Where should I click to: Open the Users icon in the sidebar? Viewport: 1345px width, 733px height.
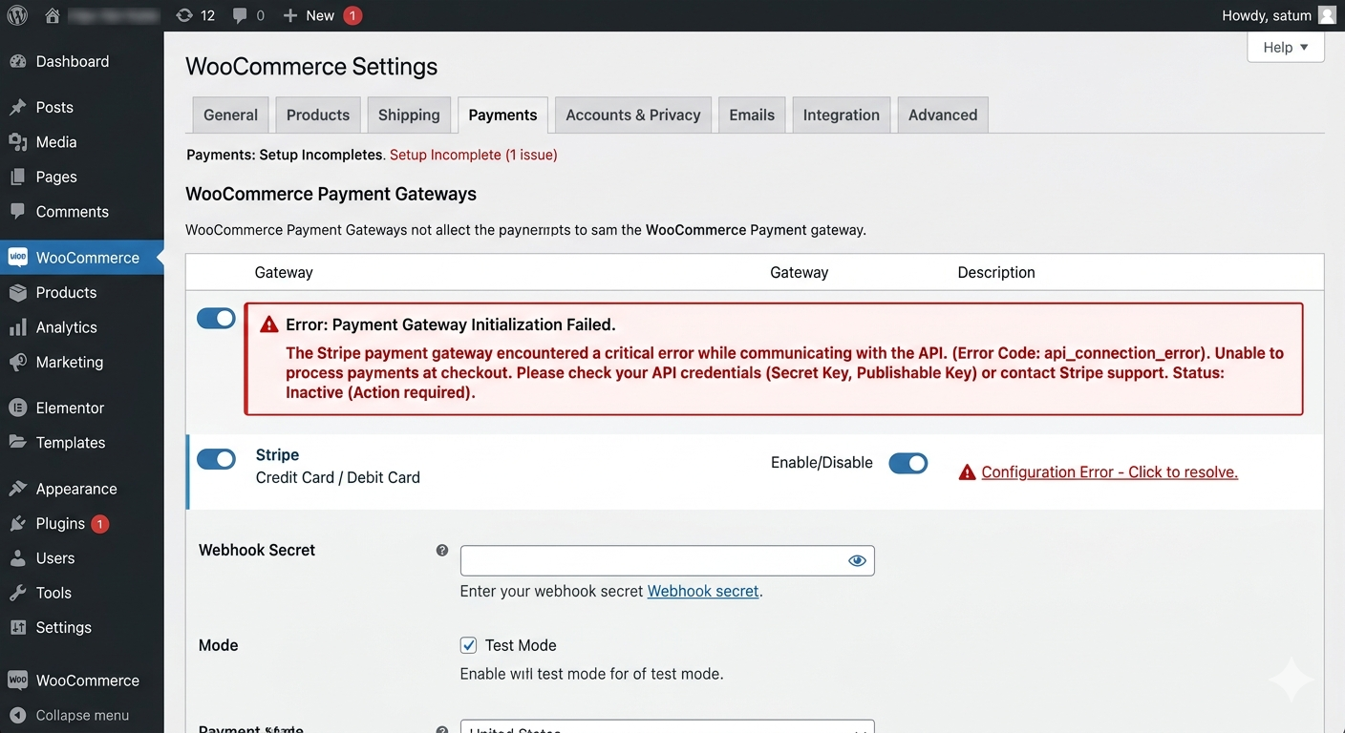tap(17, 558)
